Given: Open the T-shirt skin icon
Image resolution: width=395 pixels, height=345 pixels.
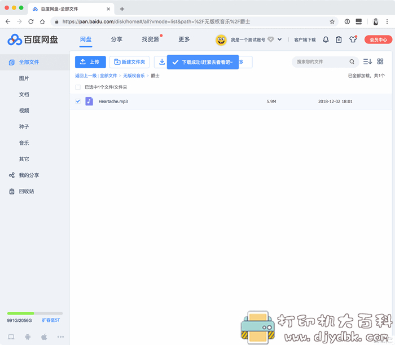Looking at the screenshot, I should click(x=353, y=39).
